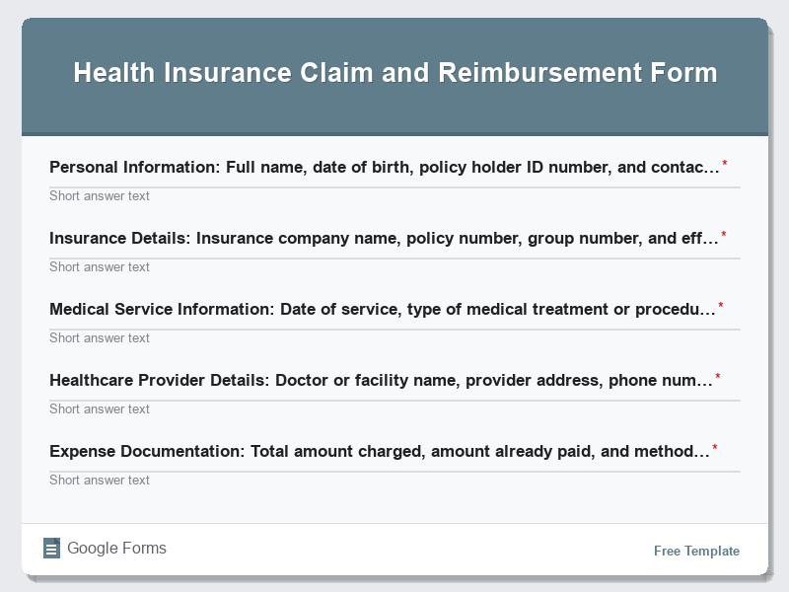Click the red required asterisk on Personal Information

[726, 161]
